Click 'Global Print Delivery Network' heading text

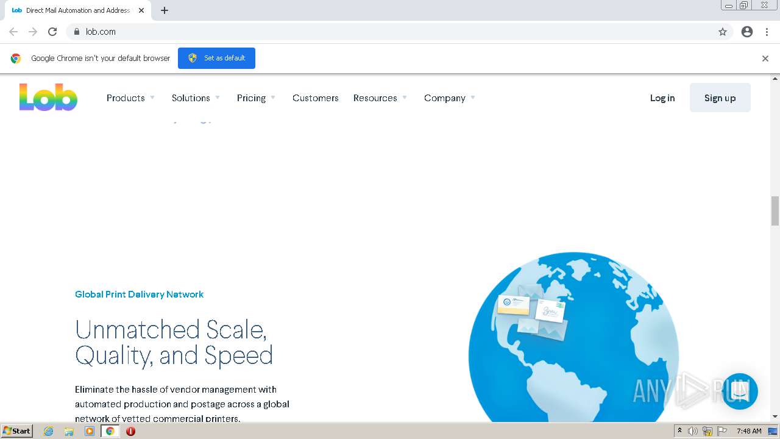pos(139,294)
